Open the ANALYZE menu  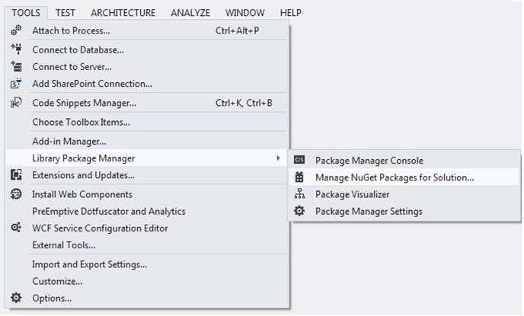pyautogui.click(x=190, y=13)
